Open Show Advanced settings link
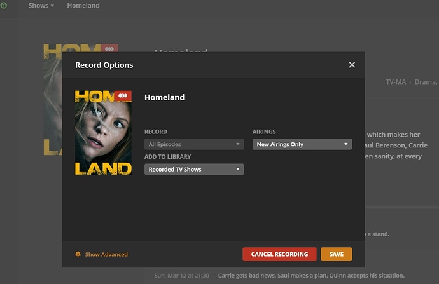The image size is (439, 284). [x=106, y=254]
